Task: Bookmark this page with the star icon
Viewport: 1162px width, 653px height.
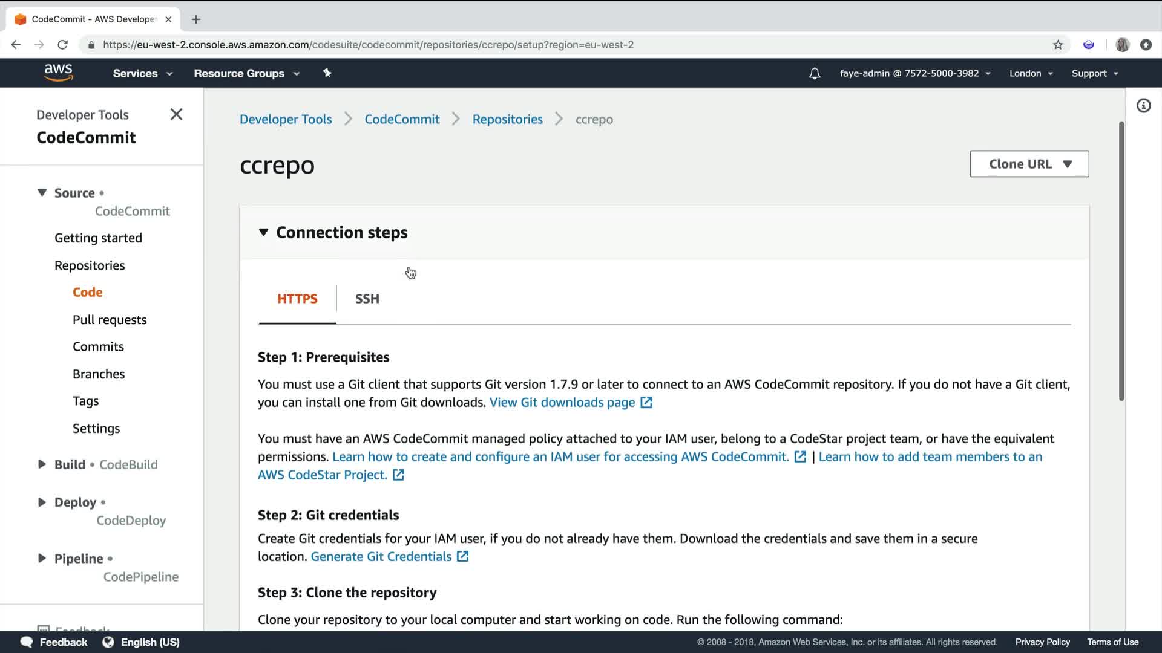Action: 1058,45
